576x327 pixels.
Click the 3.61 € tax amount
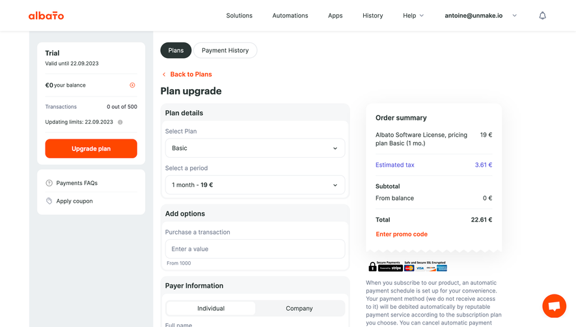click(484, 165)
